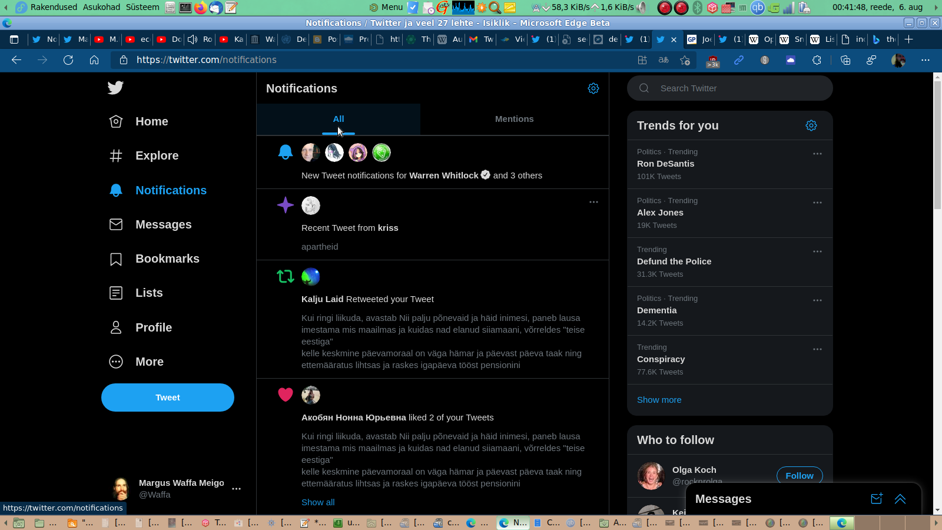Open the Alex Jones trend
This screenshot has width=942, height=530.
point(730,213)
